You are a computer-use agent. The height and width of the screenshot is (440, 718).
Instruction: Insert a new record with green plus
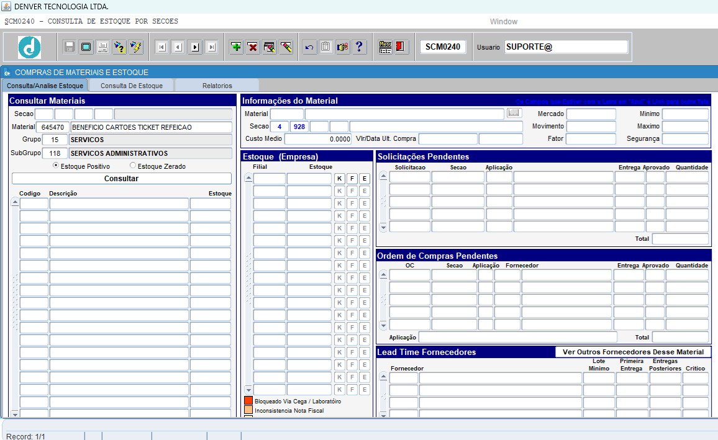tap(236, 47)
